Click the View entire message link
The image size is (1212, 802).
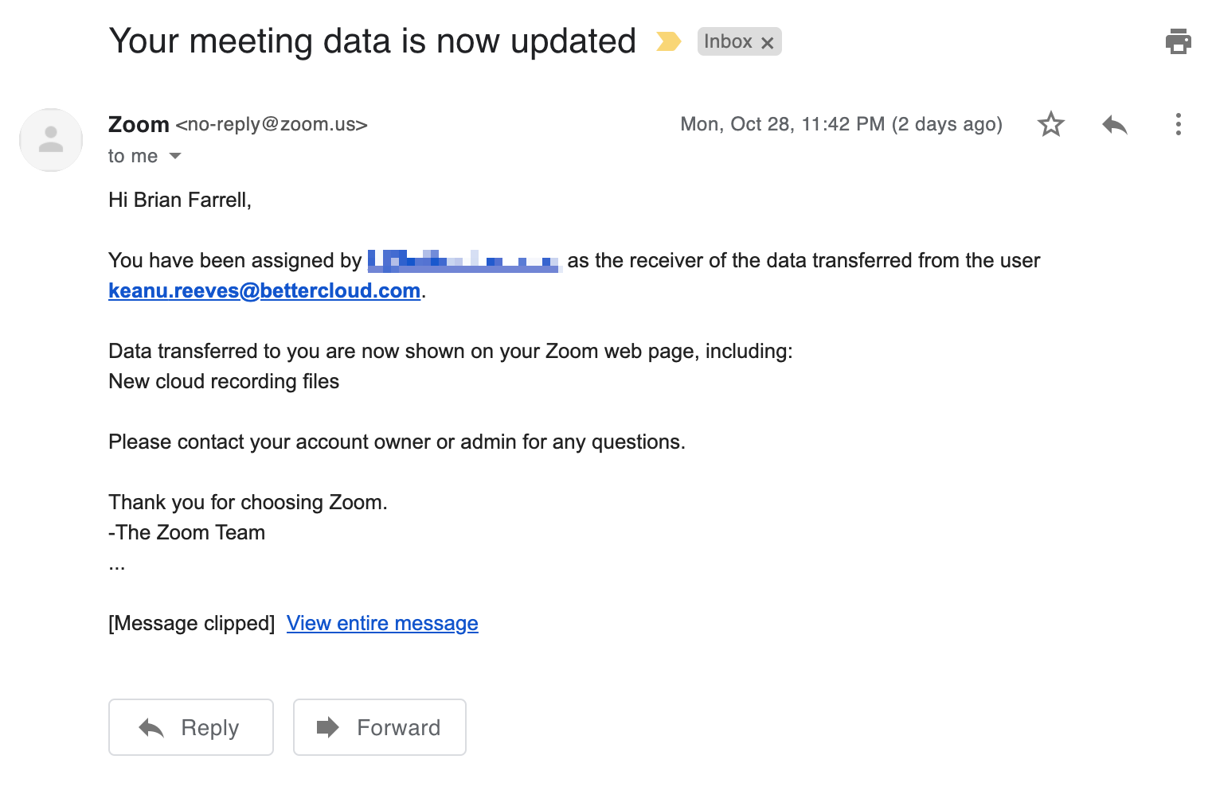[382, 623]
